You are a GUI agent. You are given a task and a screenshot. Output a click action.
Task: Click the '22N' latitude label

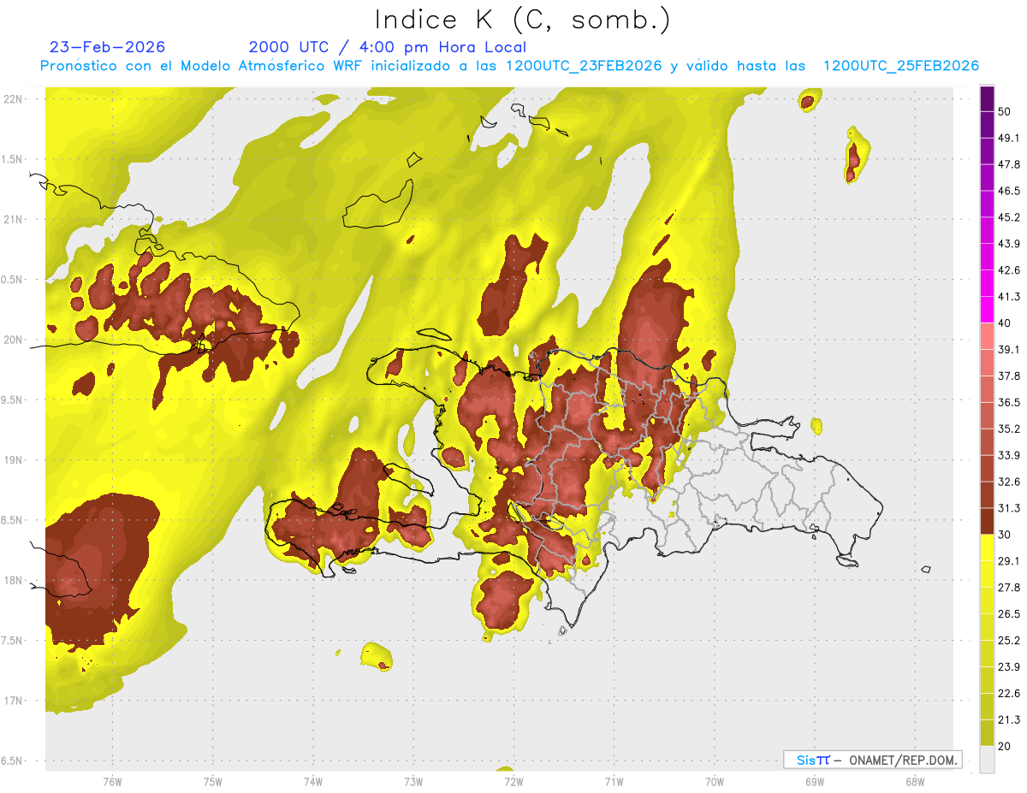pos(15,99)
